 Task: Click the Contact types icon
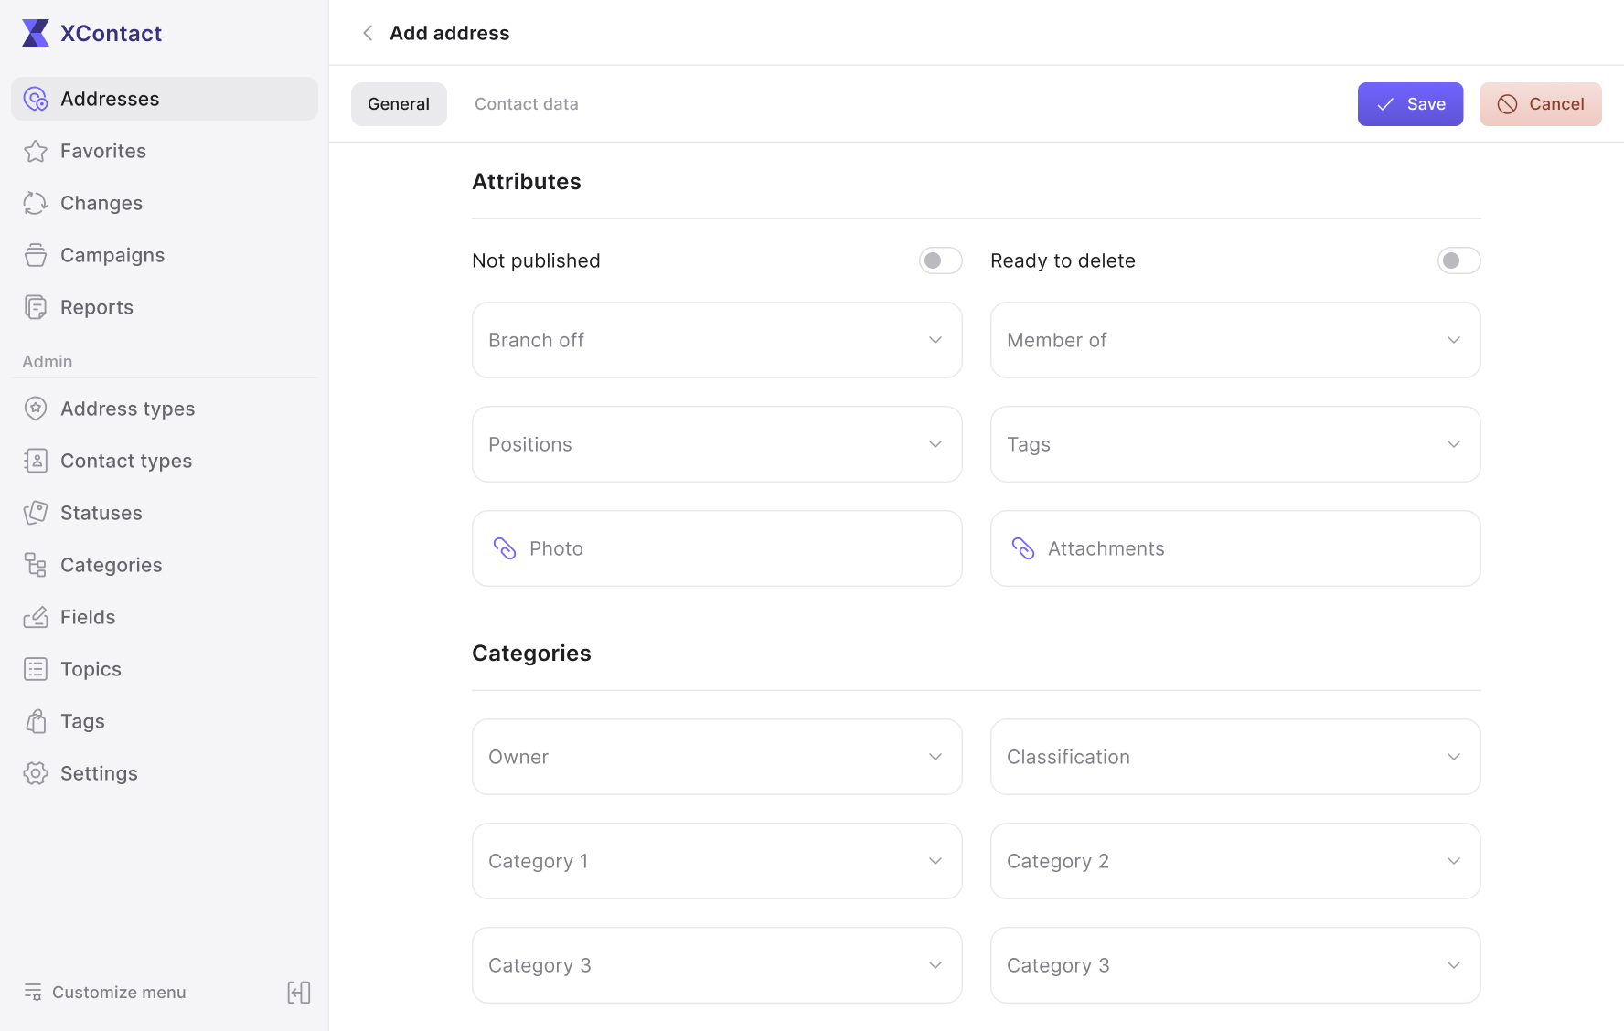pyautogui.click(x=36, y=461)
